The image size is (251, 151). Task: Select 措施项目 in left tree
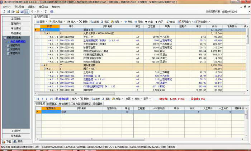point(15,45)
